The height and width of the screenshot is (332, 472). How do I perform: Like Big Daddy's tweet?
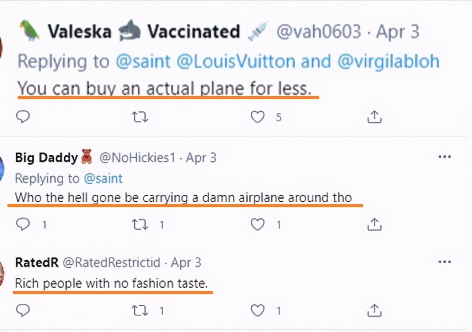coord(257,224)
